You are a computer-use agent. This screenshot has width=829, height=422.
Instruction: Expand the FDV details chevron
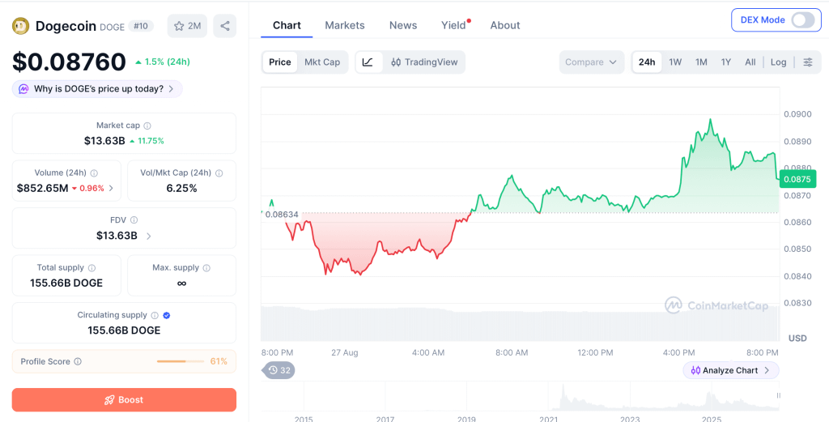click(149, 236)
